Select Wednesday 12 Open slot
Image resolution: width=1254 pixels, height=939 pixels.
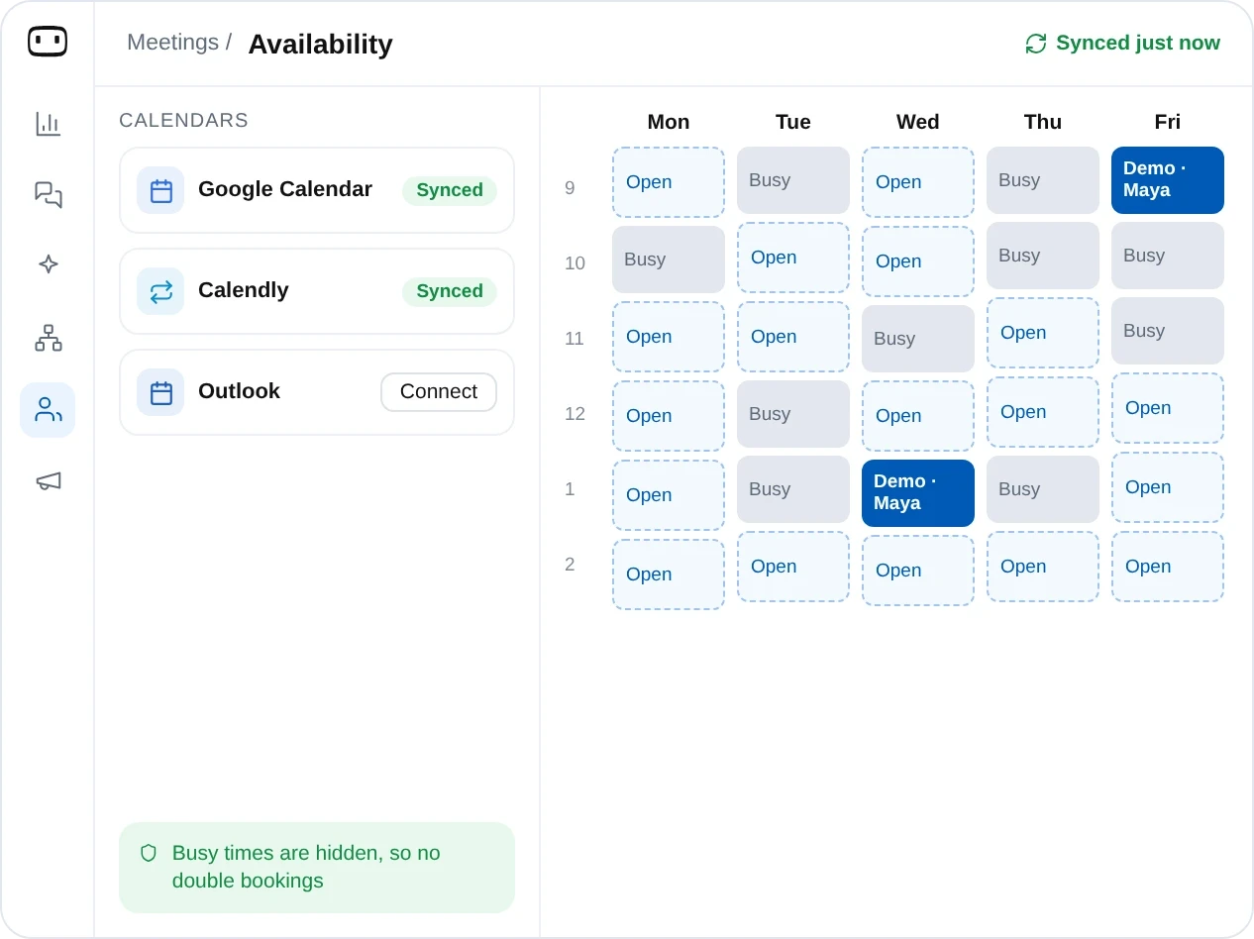(918, 416)
